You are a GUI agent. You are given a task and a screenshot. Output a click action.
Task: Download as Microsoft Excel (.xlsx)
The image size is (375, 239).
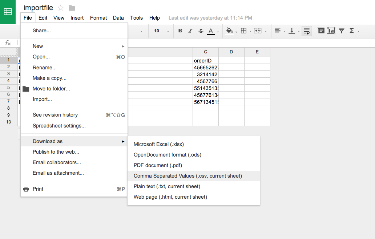coord(194,144)
